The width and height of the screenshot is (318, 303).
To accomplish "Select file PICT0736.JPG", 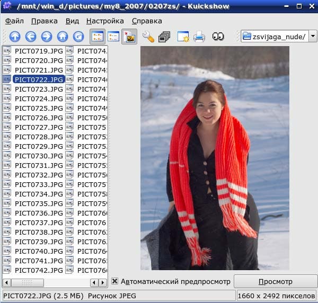I will (x=39, y=213).
